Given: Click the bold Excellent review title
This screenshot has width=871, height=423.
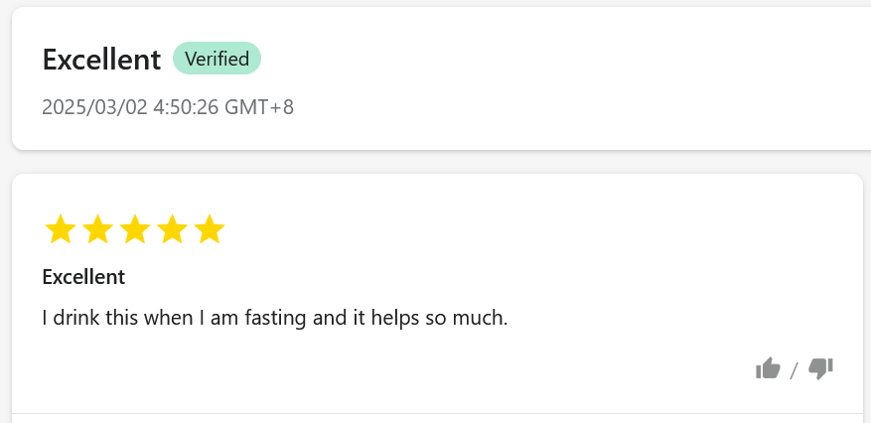Looking at the screenshot, I should pyautogui.click(x=83, y=277).
